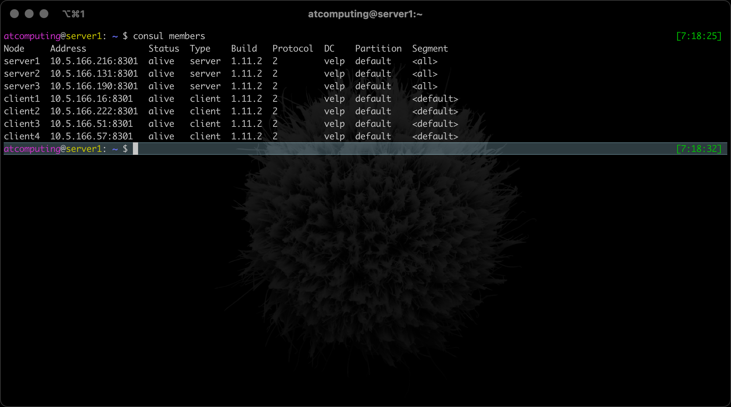The width and height of the screenshot is (731, 407).
Task: Click the client2 node name
Action: click(x=22, y=111)
